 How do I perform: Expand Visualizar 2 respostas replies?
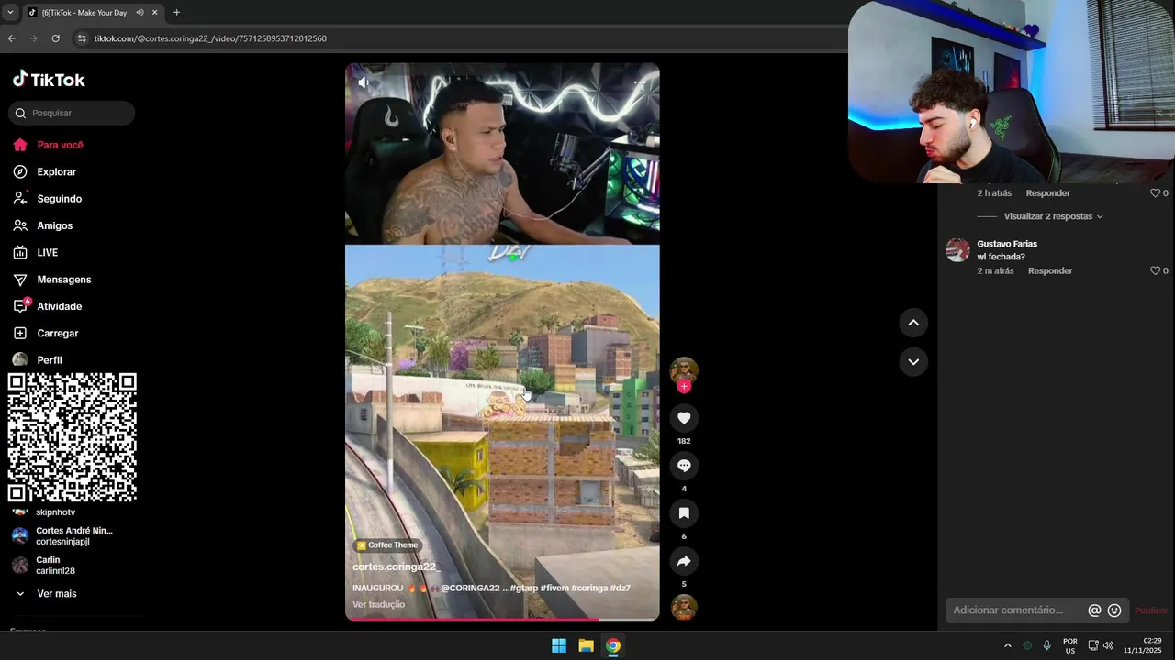[1053, 216]
